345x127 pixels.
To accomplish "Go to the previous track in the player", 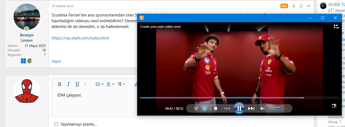I will [227, 108].
